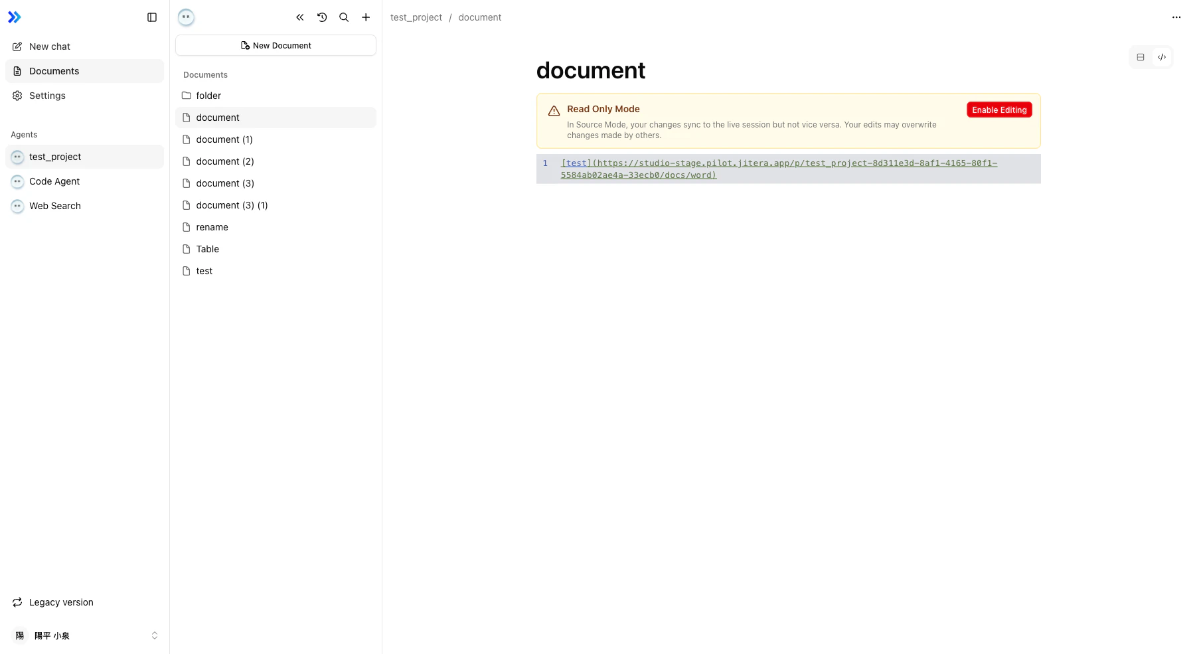This screenshot has width=1195, height=654.
Task: Select the Web Search agent
Action: tap(84, 206)
